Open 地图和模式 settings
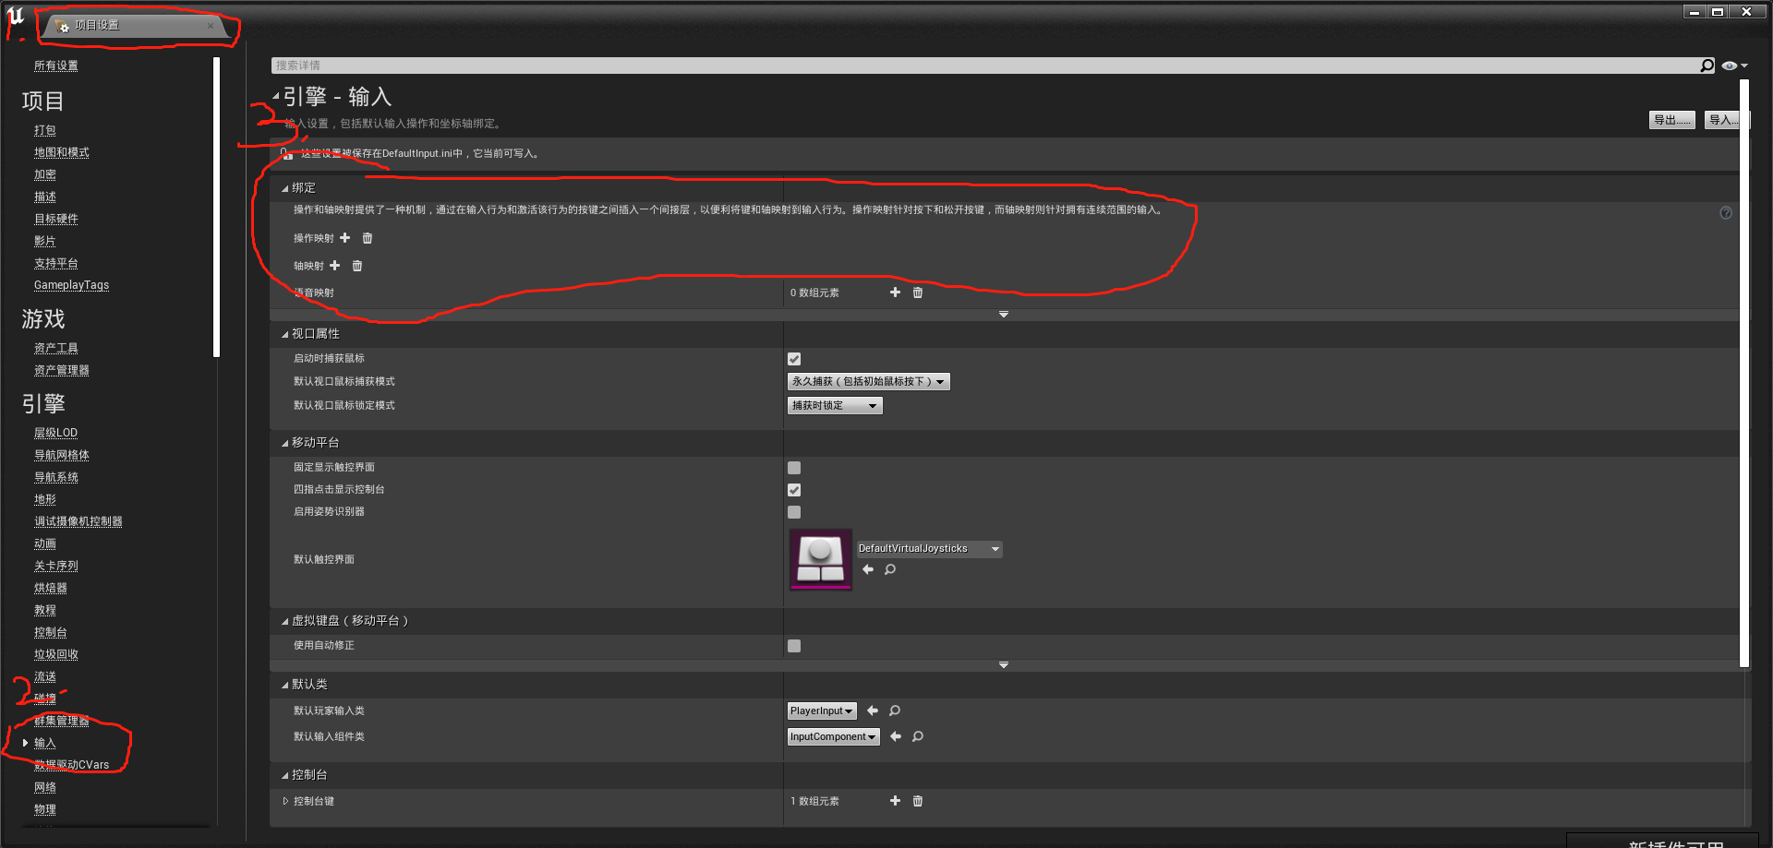Screen dimensions: 1773x848 tap(62, 152)
